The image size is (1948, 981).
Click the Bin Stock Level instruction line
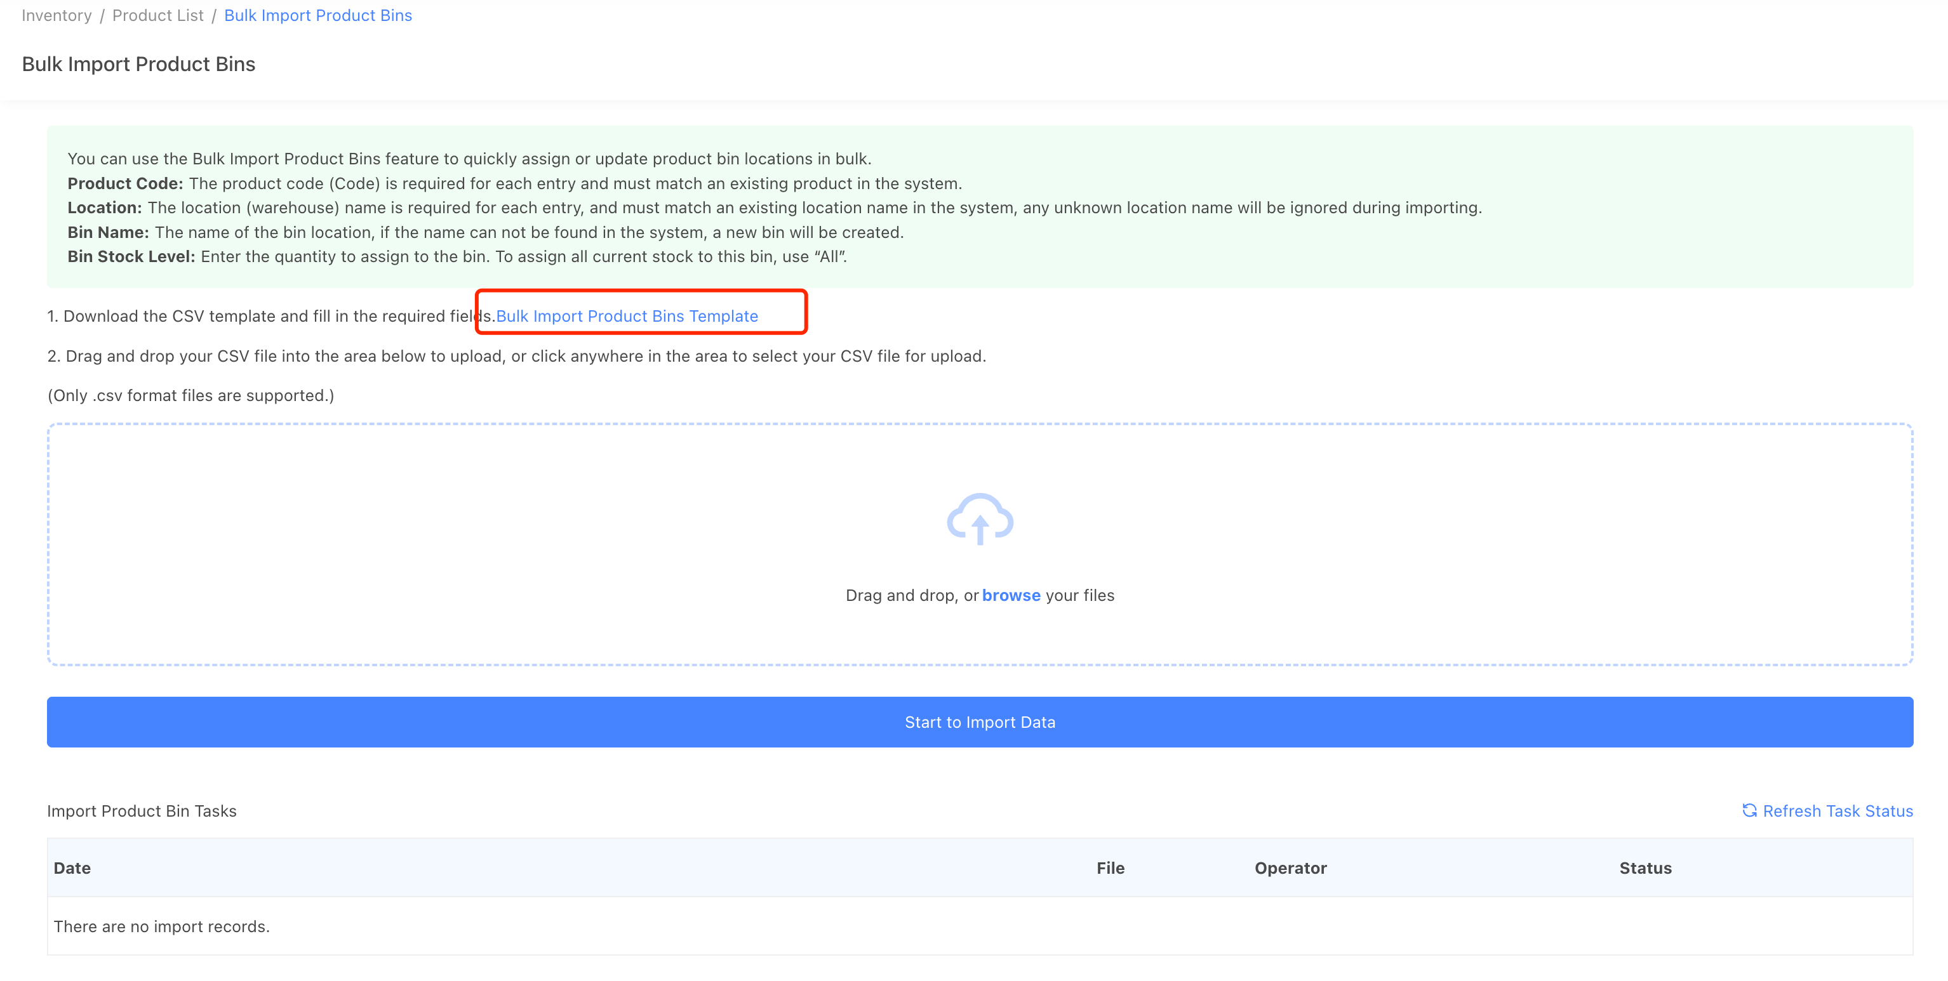(x=457, y=257)
